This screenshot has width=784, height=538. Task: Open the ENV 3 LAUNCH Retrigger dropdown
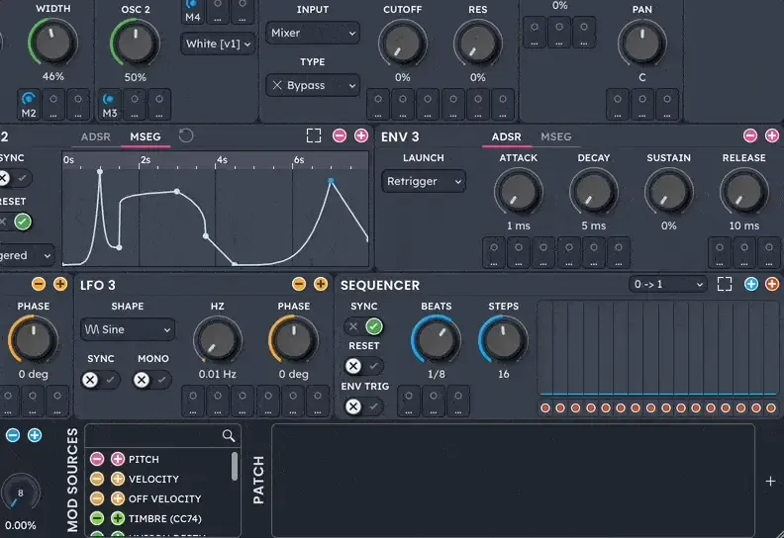click(424, 181)
